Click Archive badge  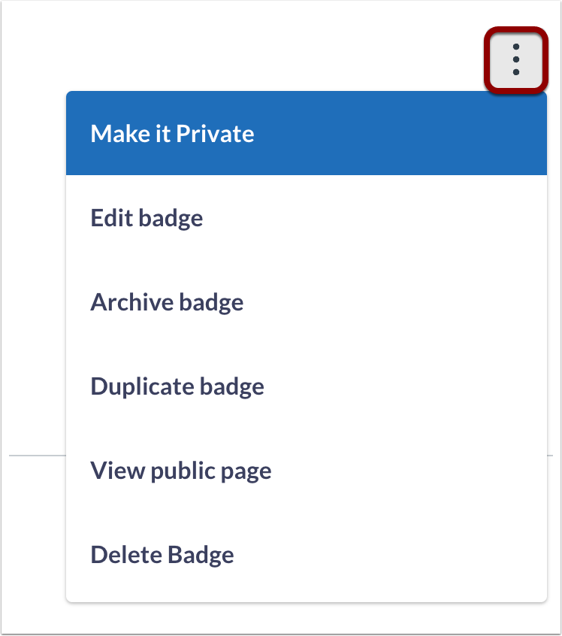click(x=167, y=301)
